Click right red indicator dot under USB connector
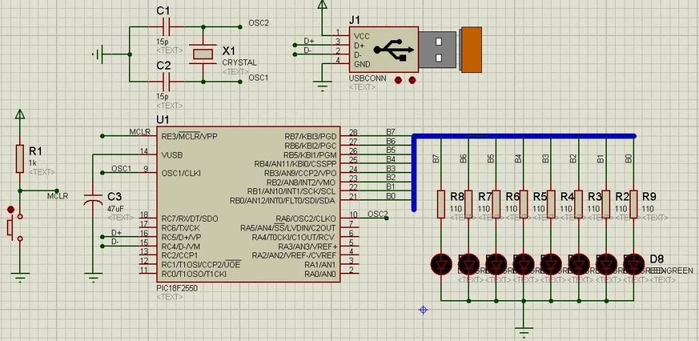This screenshot has width=699, height=341. click(412, 80)
